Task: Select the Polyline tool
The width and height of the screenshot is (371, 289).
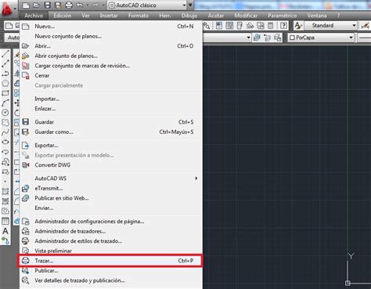Action: 5,74
